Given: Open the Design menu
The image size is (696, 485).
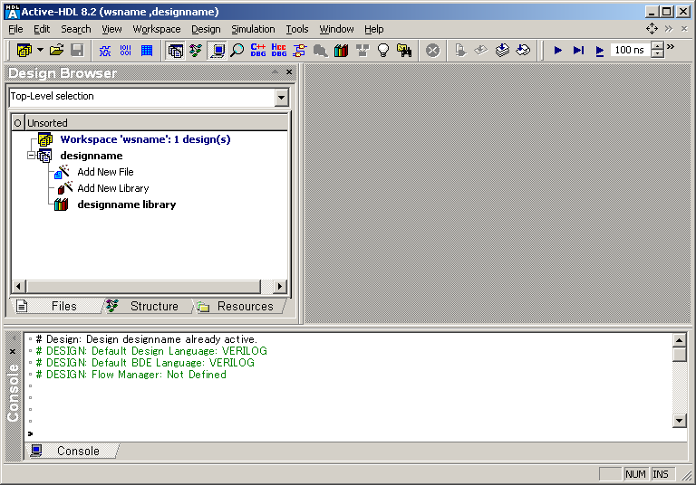Looking at the screenshot, I should click(x=206, y=29).
